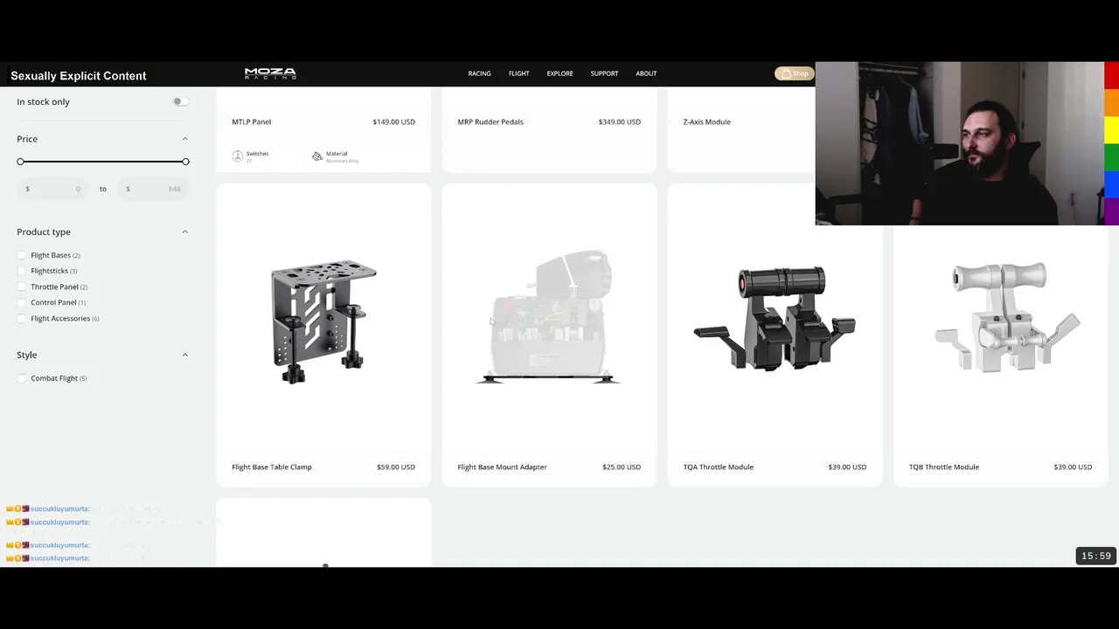Open the MTLP Panel product link

pyautogui.click(x=251, y=121)
